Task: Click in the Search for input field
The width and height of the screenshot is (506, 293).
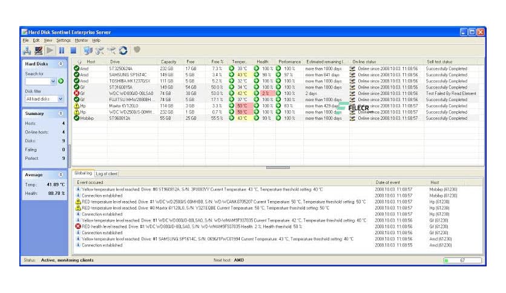Action: (x=38, y=81)
